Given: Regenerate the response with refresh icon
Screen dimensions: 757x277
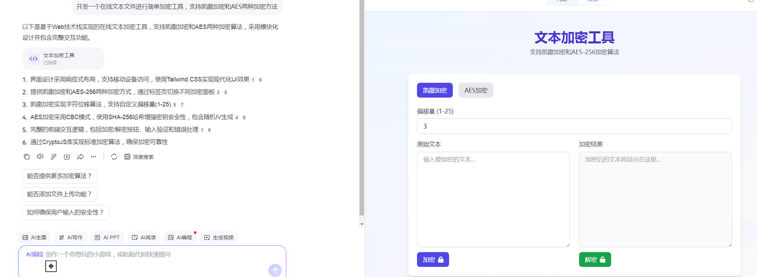Looking at the screenshot, I should 114,157.
